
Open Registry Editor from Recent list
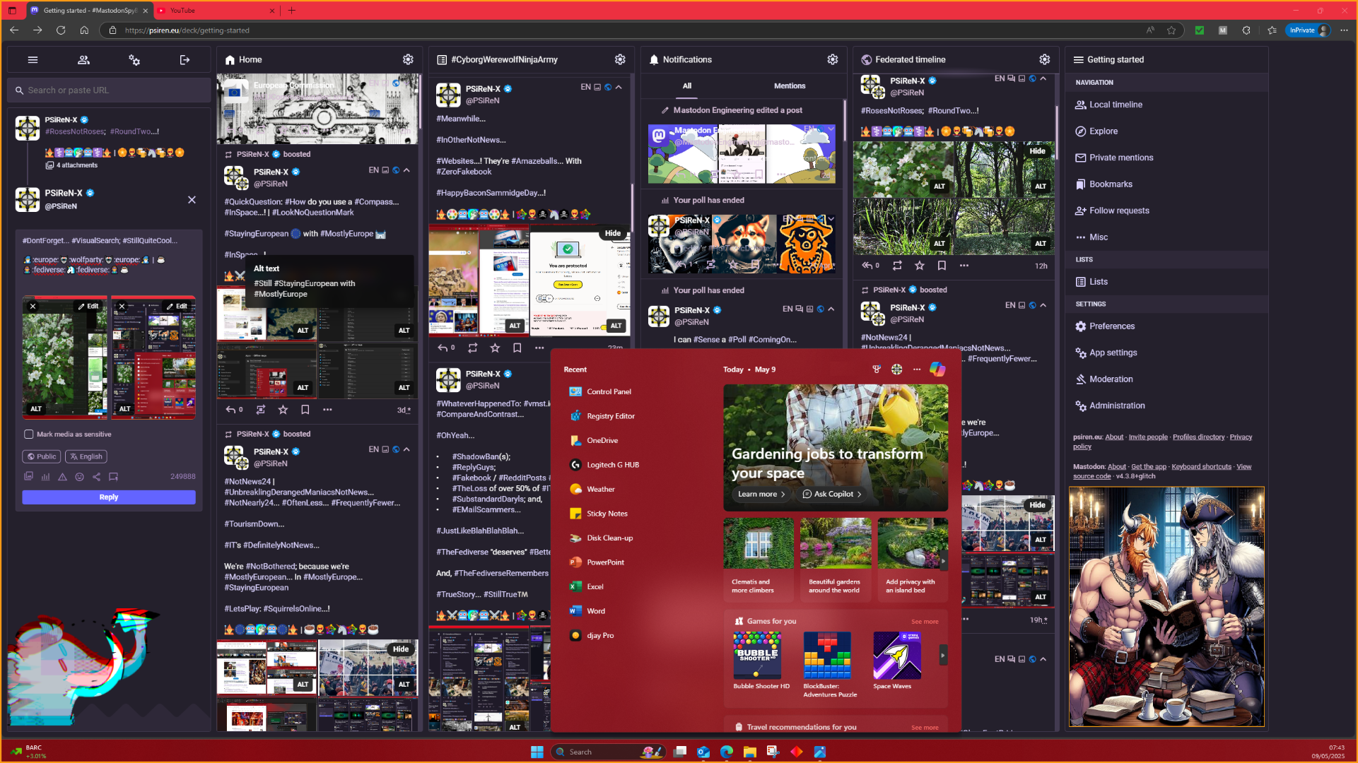coord(611,416)
